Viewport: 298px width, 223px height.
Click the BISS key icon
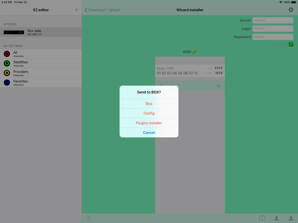(194, 51)
